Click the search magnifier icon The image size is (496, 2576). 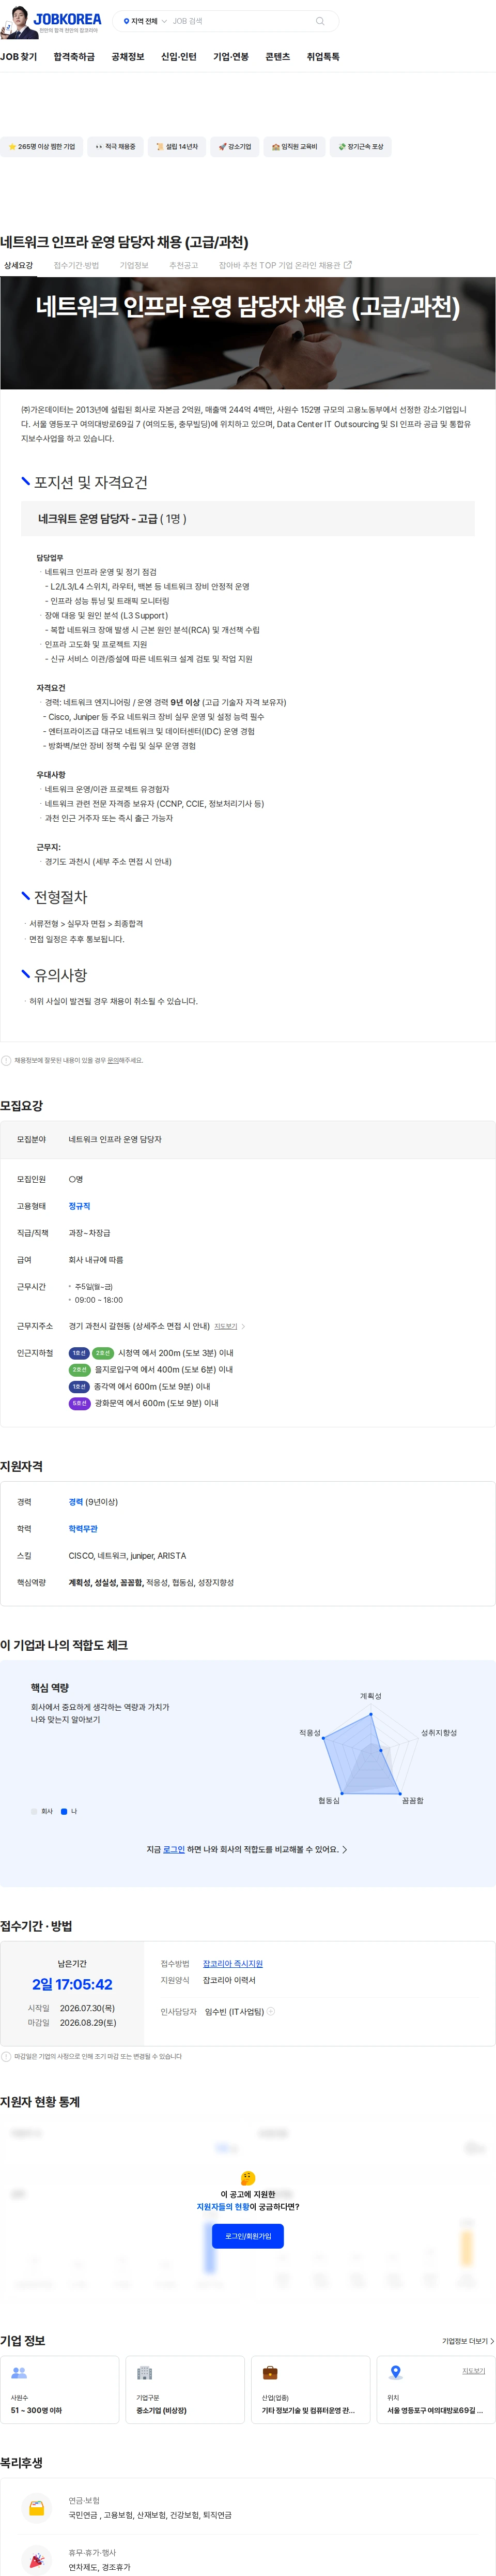pos(320,21)
